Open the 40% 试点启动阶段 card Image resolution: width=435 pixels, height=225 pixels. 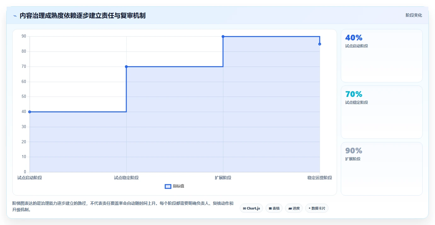382,56
